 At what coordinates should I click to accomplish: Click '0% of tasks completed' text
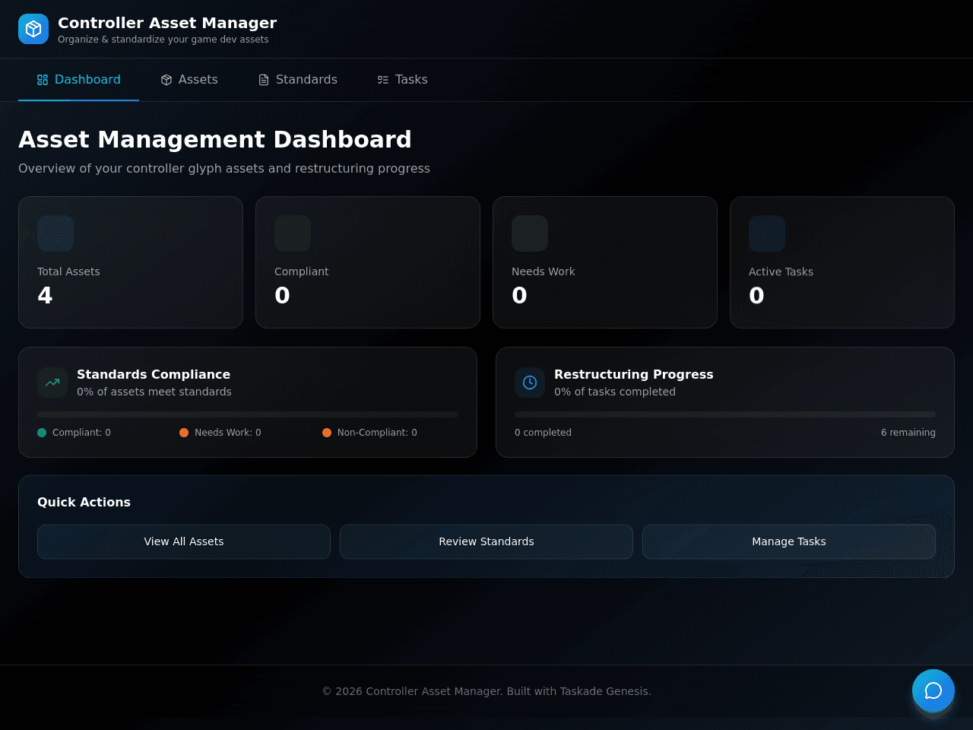click(615, 392)
